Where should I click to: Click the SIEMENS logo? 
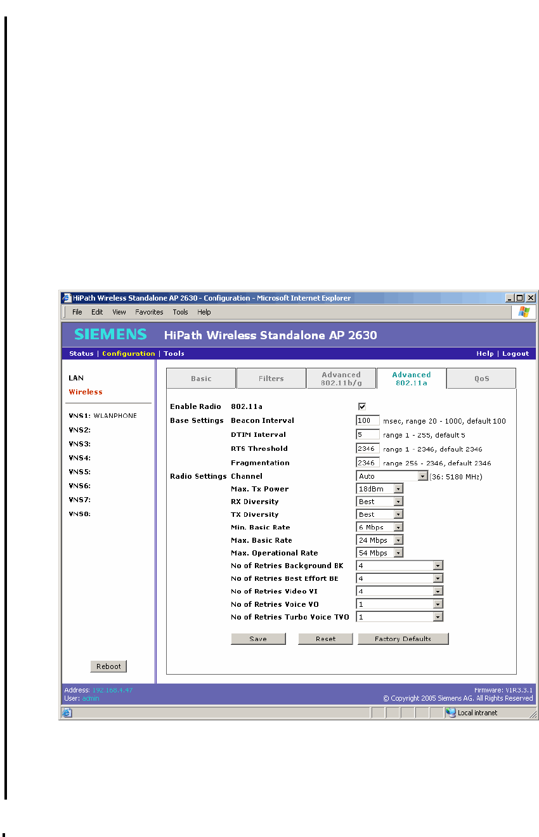pos(110,334)
